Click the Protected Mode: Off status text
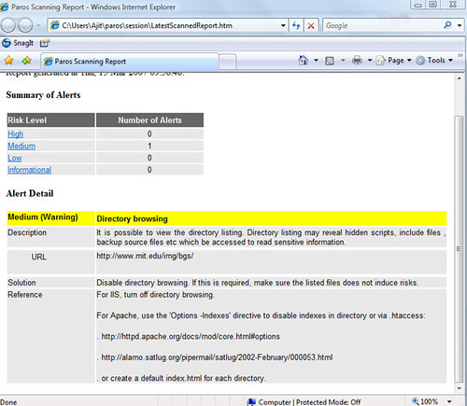This screenshot has width=467, height=406. [x=329, y=402]
